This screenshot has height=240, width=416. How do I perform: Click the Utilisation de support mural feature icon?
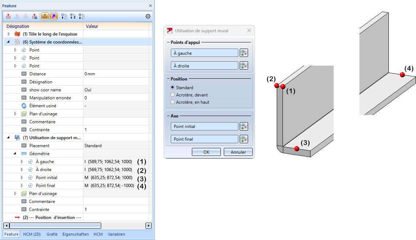click(17, 138)
